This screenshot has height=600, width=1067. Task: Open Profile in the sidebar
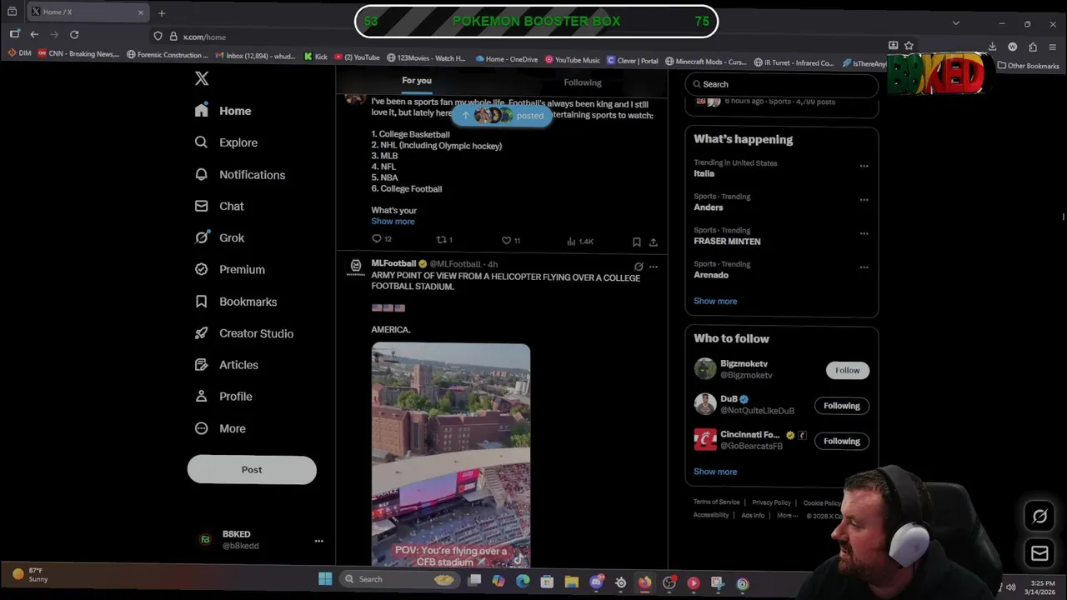click(223, 397)
